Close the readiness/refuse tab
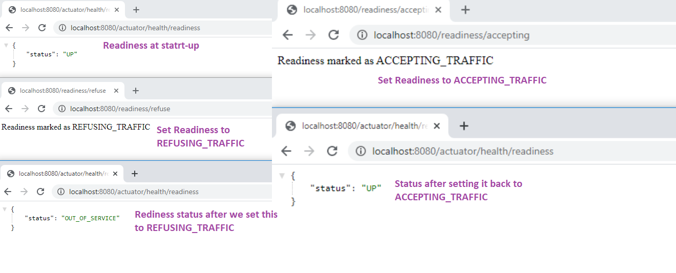676x273 pixels. [116, 91]
